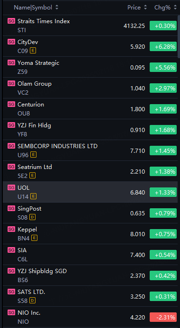
Task: Sort list by Name|Symbol arrows
Action: point(56,8)
